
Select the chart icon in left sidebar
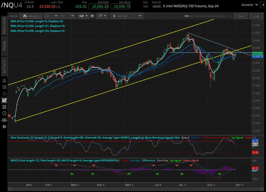click(4, 100)
